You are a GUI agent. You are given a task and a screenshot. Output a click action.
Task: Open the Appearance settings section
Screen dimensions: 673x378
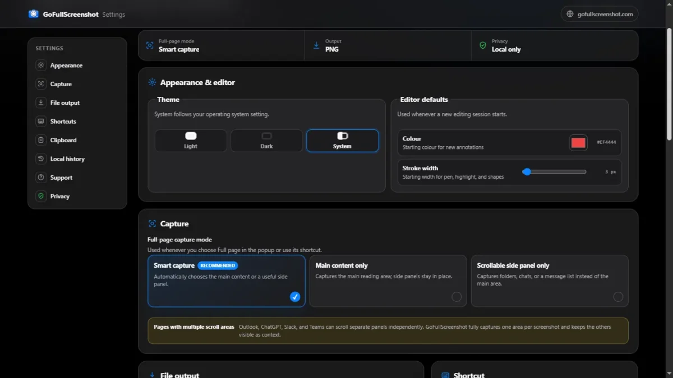click(x=77, y=65)
